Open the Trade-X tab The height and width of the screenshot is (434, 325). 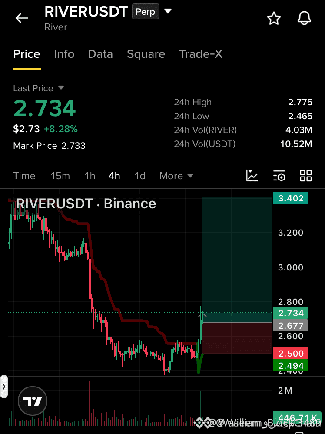(x=201, y=54)
